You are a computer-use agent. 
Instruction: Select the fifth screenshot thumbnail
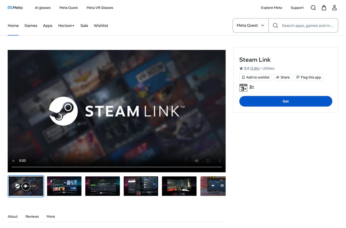pos(179,186)
